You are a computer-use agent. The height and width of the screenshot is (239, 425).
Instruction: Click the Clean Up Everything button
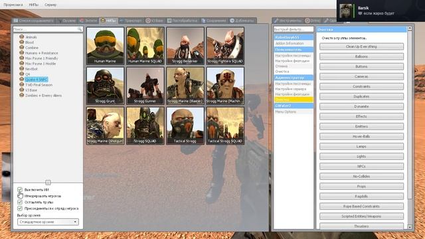[x=361, y=46]
